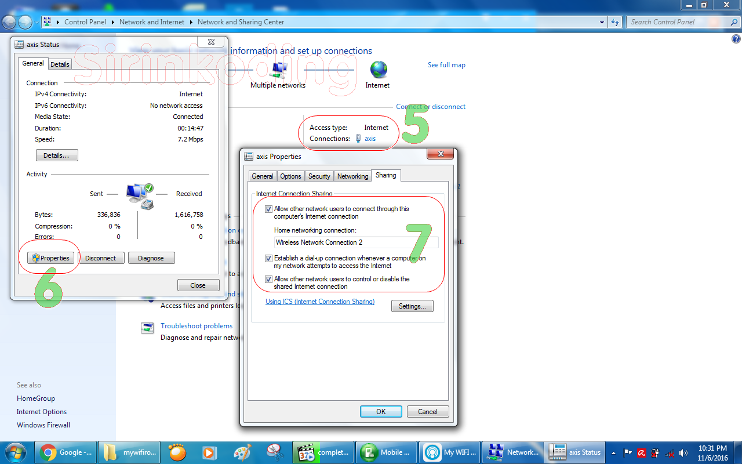Open the Home networking connection combo box
742x464 pixels.
[x=357, y=242]
